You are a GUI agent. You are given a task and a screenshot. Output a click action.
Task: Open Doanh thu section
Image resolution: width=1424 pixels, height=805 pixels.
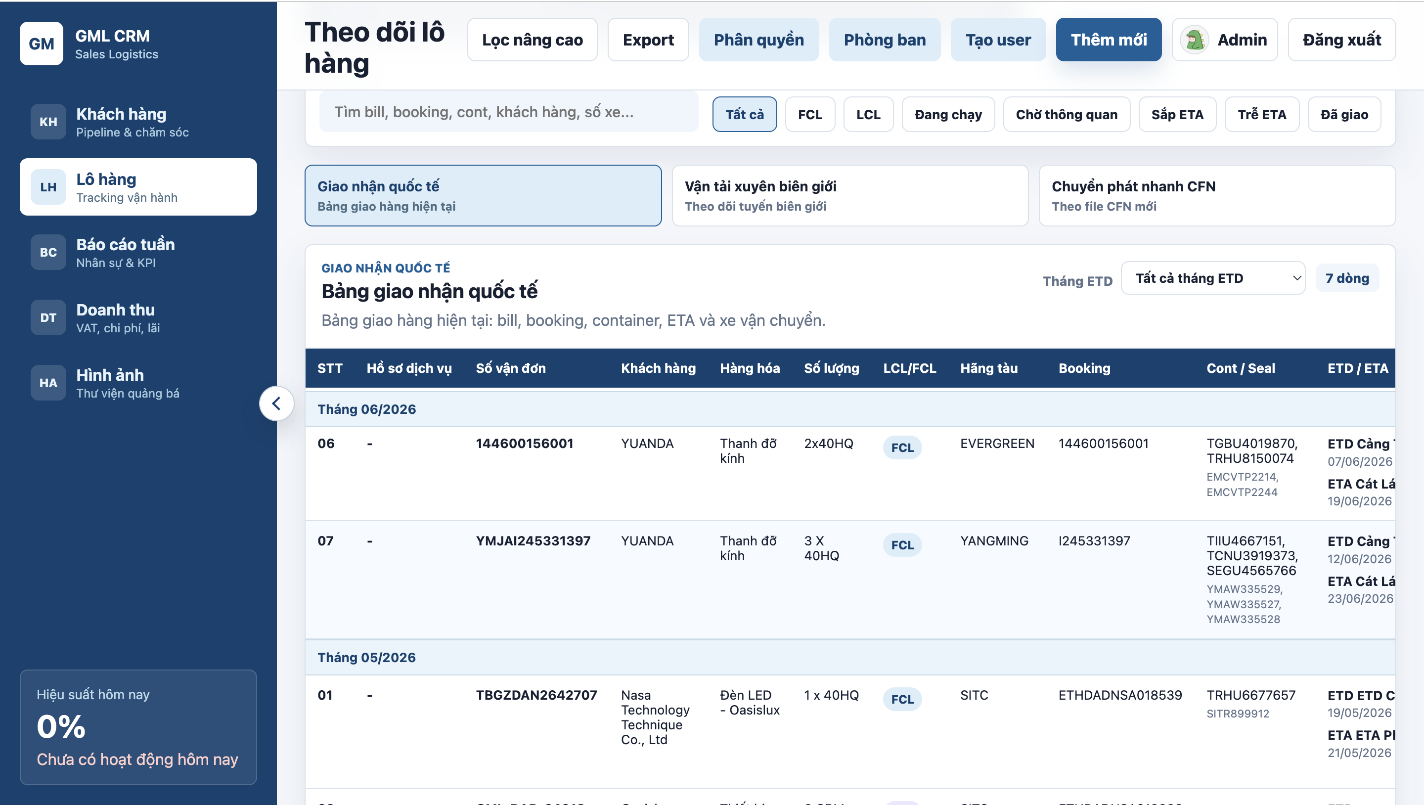click(138, 317)
